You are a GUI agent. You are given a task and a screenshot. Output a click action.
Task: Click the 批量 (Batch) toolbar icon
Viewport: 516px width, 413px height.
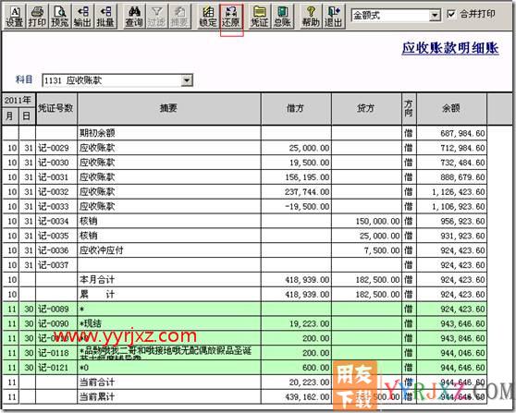(x=105, y=17)
